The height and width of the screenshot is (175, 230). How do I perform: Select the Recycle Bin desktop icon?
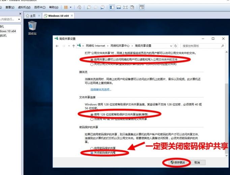(32, 28)
